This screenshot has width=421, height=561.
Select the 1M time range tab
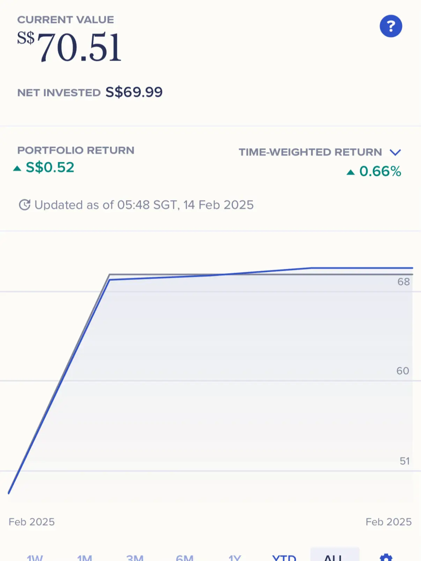(84, 558)
